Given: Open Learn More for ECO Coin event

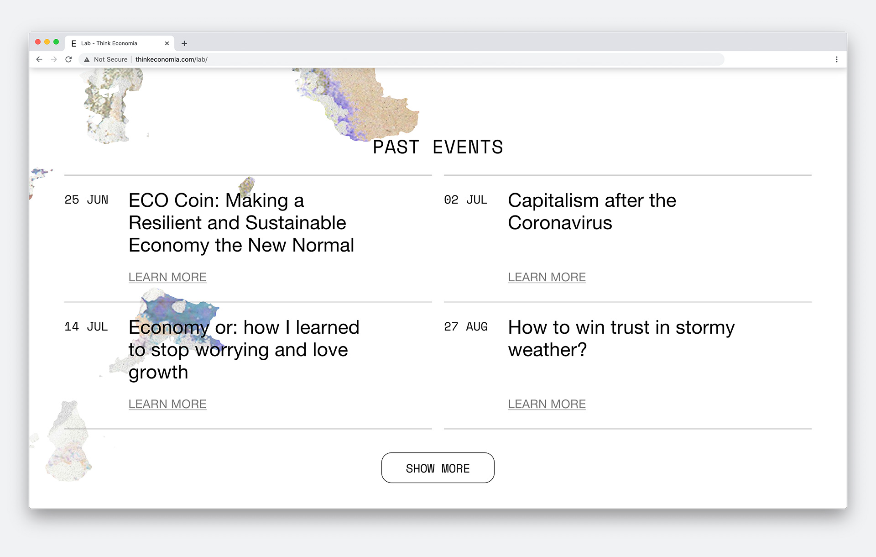Looking at the screenshot, I should 167,277.
